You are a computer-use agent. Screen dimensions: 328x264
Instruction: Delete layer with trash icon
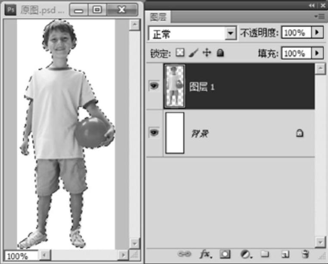(x=306, y=255)
